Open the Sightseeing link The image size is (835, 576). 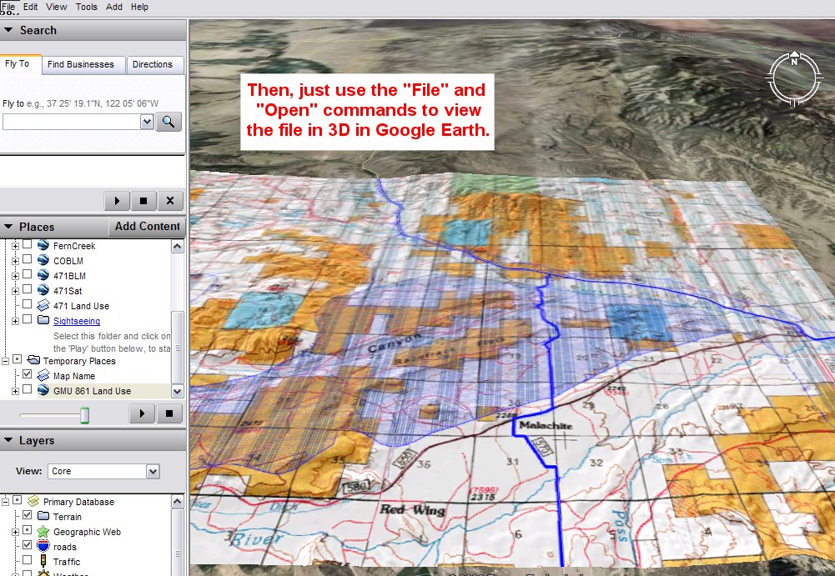pos(77,321)
